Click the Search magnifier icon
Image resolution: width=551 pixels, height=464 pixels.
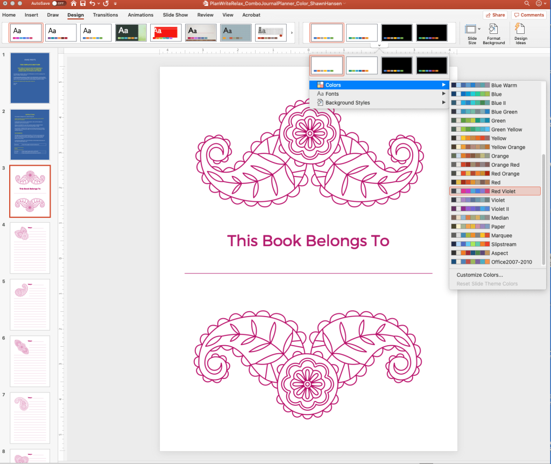527,4
